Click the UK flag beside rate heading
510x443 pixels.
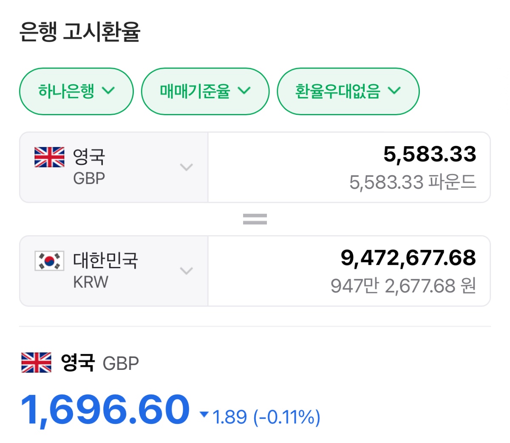tap(36, 363)
